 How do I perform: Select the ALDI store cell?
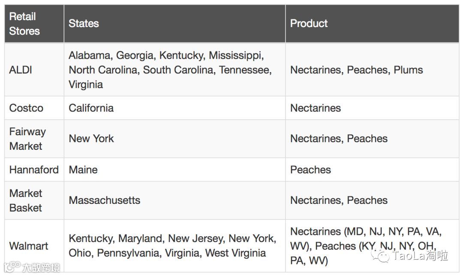pyautogui.click(x=34, y=70)
